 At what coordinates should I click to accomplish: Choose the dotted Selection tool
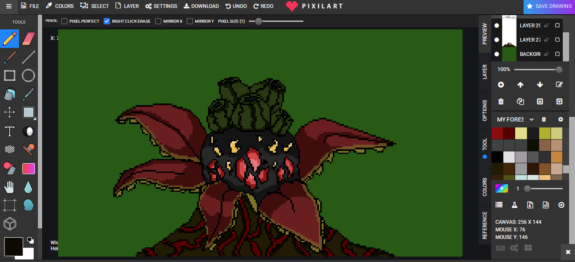(9, 205)
